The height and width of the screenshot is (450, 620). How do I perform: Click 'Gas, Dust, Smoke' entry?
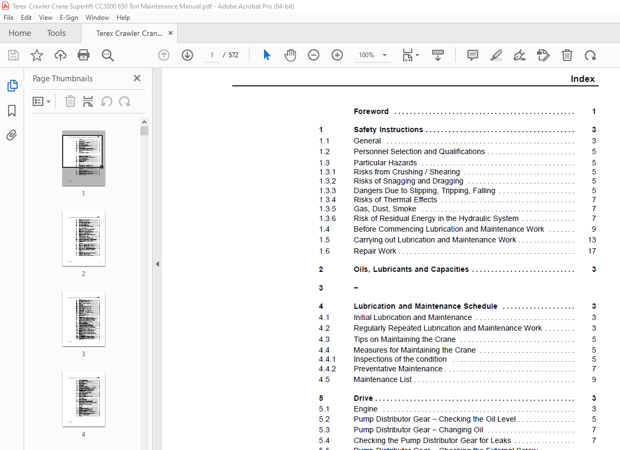[x=385, y=209]
